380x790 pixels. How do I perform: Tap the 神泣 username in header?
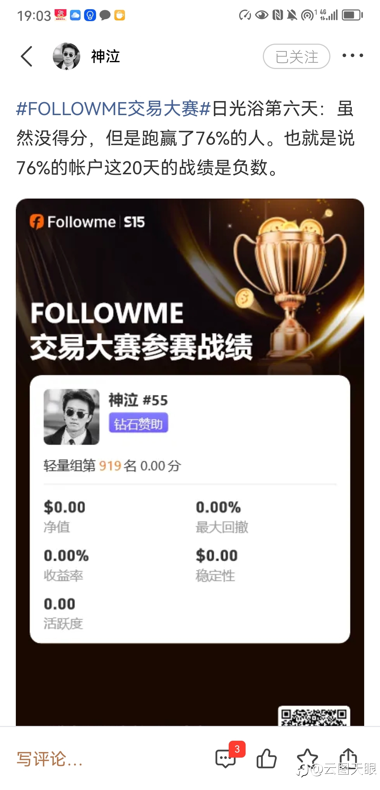[106, 56]
